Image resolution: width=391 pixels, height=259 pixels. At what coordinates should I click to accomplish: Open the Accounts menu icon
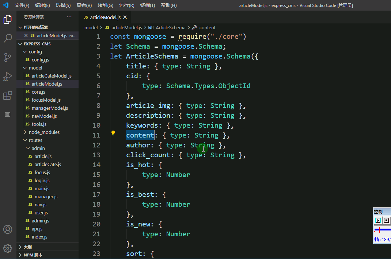tap(8, 229)
